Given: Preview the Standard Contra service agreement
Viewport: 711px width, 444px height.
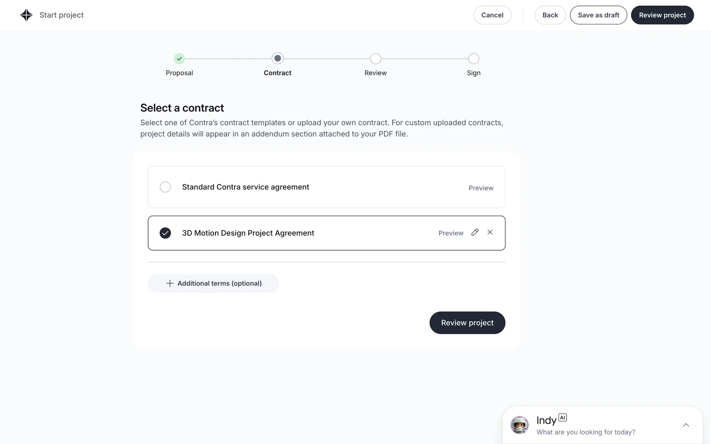Looking at the screenshot, I should tap(481, 188).
